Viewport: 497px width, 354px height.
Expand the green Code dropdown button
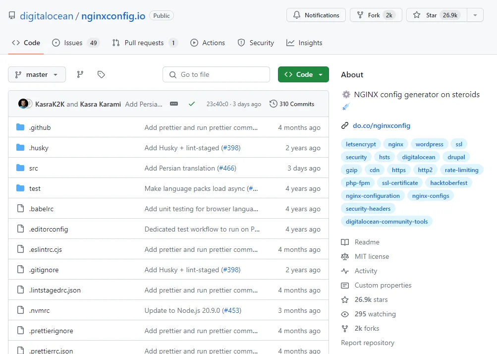point(303,74)
